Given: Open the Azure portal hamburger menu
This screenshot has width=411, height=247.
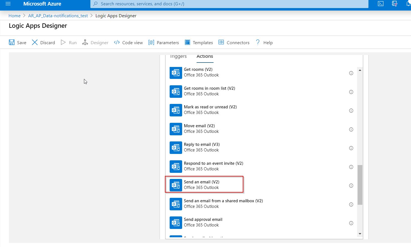Looking at the screenshot, I should [x=8, y=4].
